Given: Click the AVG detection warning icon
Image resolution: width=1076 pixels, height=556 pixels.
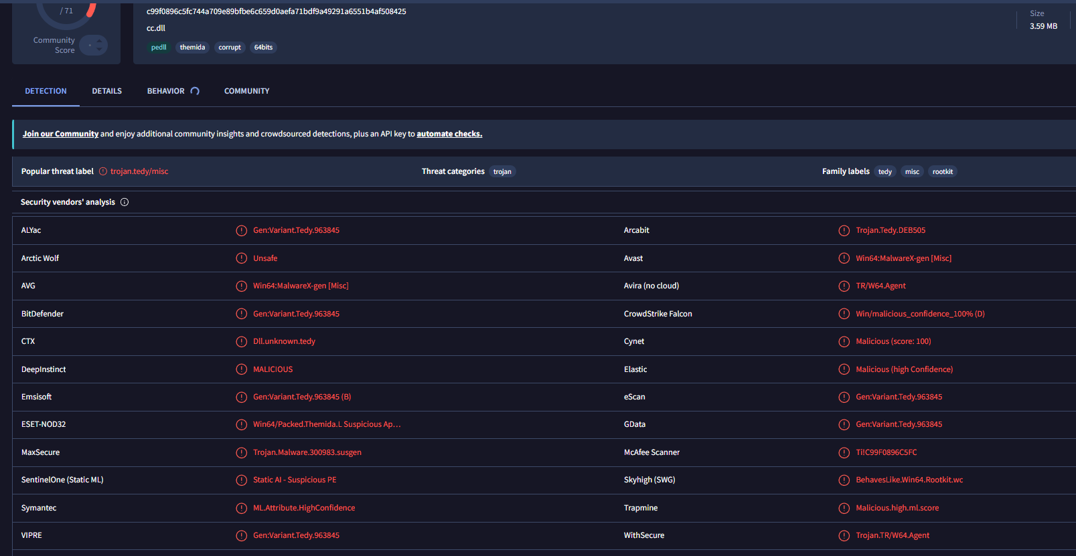Looking at the screenshot, I should (x=242, y=286).
